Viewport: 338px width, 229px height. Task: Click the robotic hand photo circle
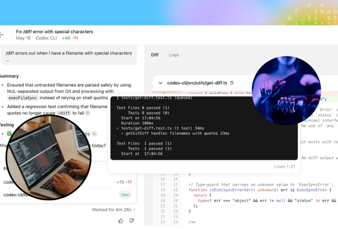coord(286,90)
